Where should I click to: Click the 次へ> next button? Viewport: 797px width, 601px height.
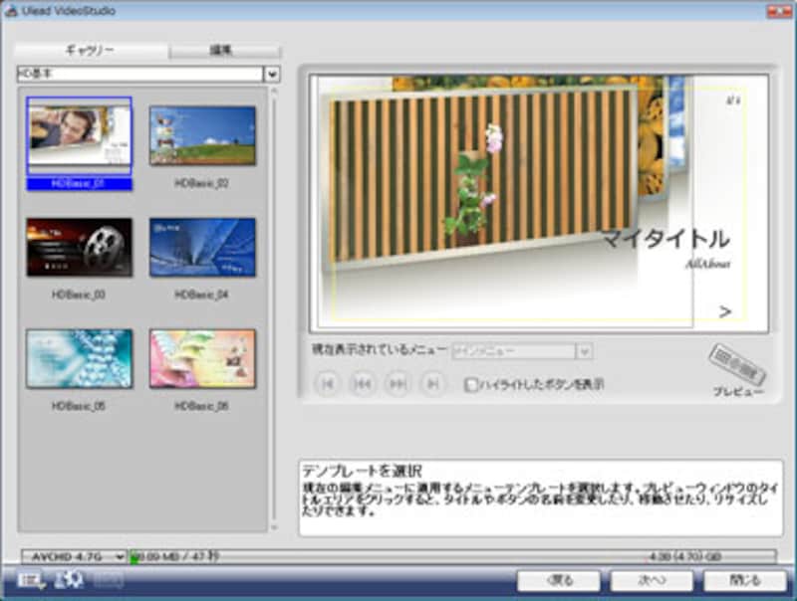pos(652,580)
